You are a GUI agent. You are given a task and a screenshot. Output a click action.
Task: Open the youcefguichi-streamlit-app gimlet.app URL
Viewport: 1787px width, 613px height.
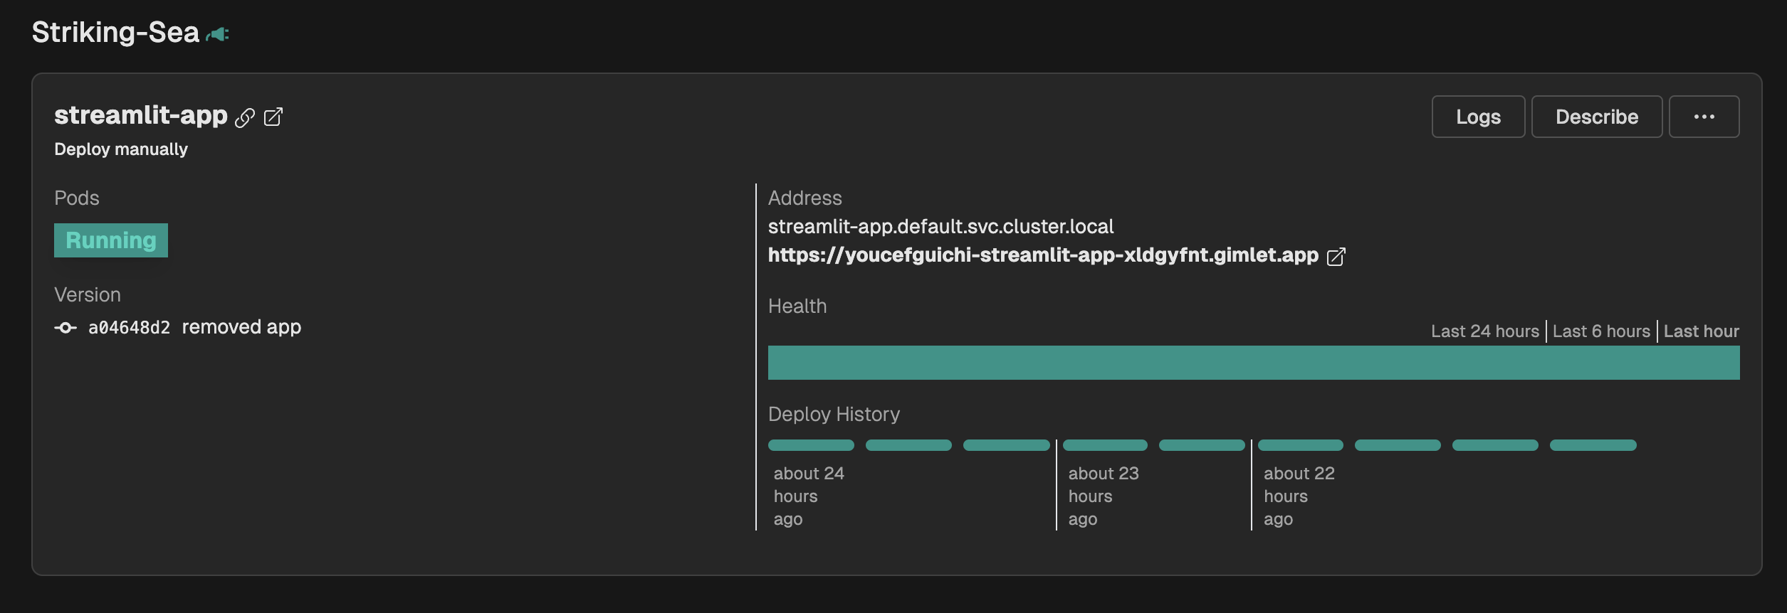pos(1043,255)
